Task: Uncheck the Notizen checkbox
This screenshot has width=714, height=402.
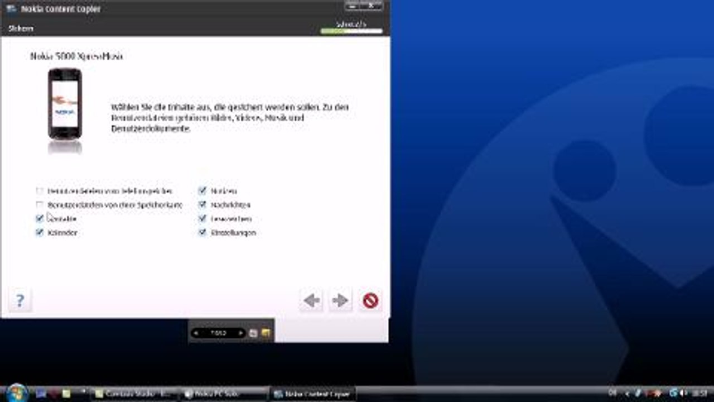Action: click(x=202, y=191)
